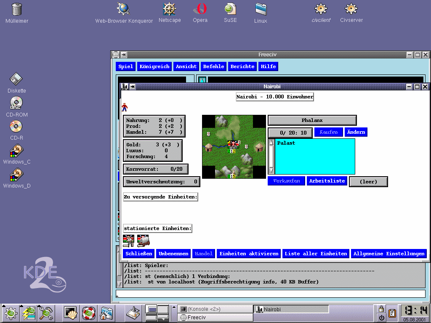The width and height of the screenshot is (431, 323).
Task: Click the greyed-out Verkaufen button
Action: (286, 181)
